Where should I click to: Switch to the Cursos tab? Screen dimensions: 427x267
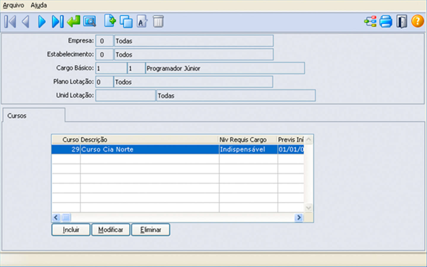click(x=17, y=116)
